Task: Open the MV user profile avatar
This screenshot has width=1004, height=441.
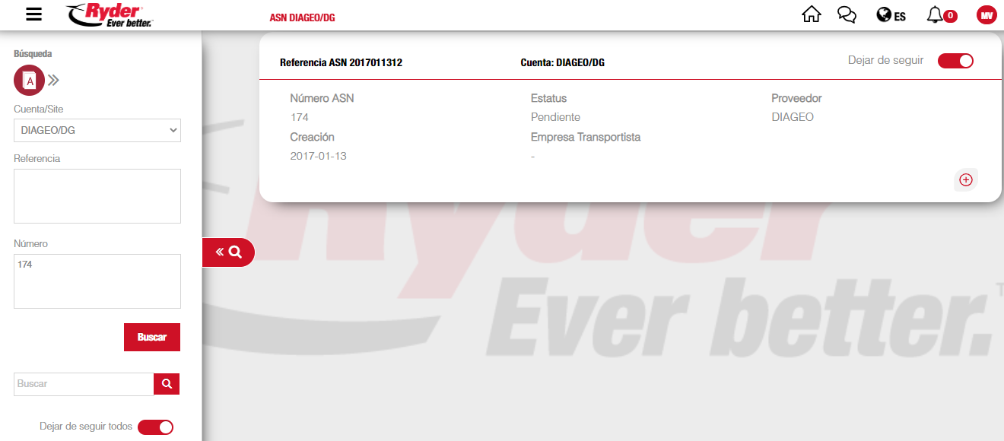Action: [987, 15]
